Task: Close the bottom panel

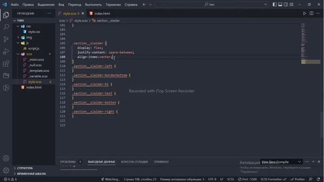Action: [319, 162]
